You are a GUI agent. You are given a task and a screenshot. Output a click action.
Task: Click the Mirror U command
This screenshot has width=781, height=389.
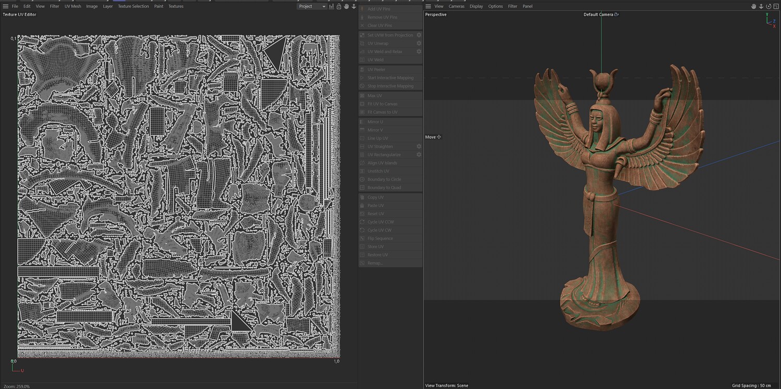[375, 122]
